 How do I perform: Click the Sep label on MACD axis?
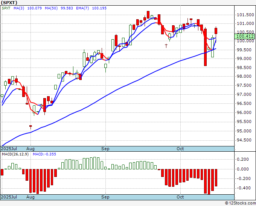tap(105, 197)
